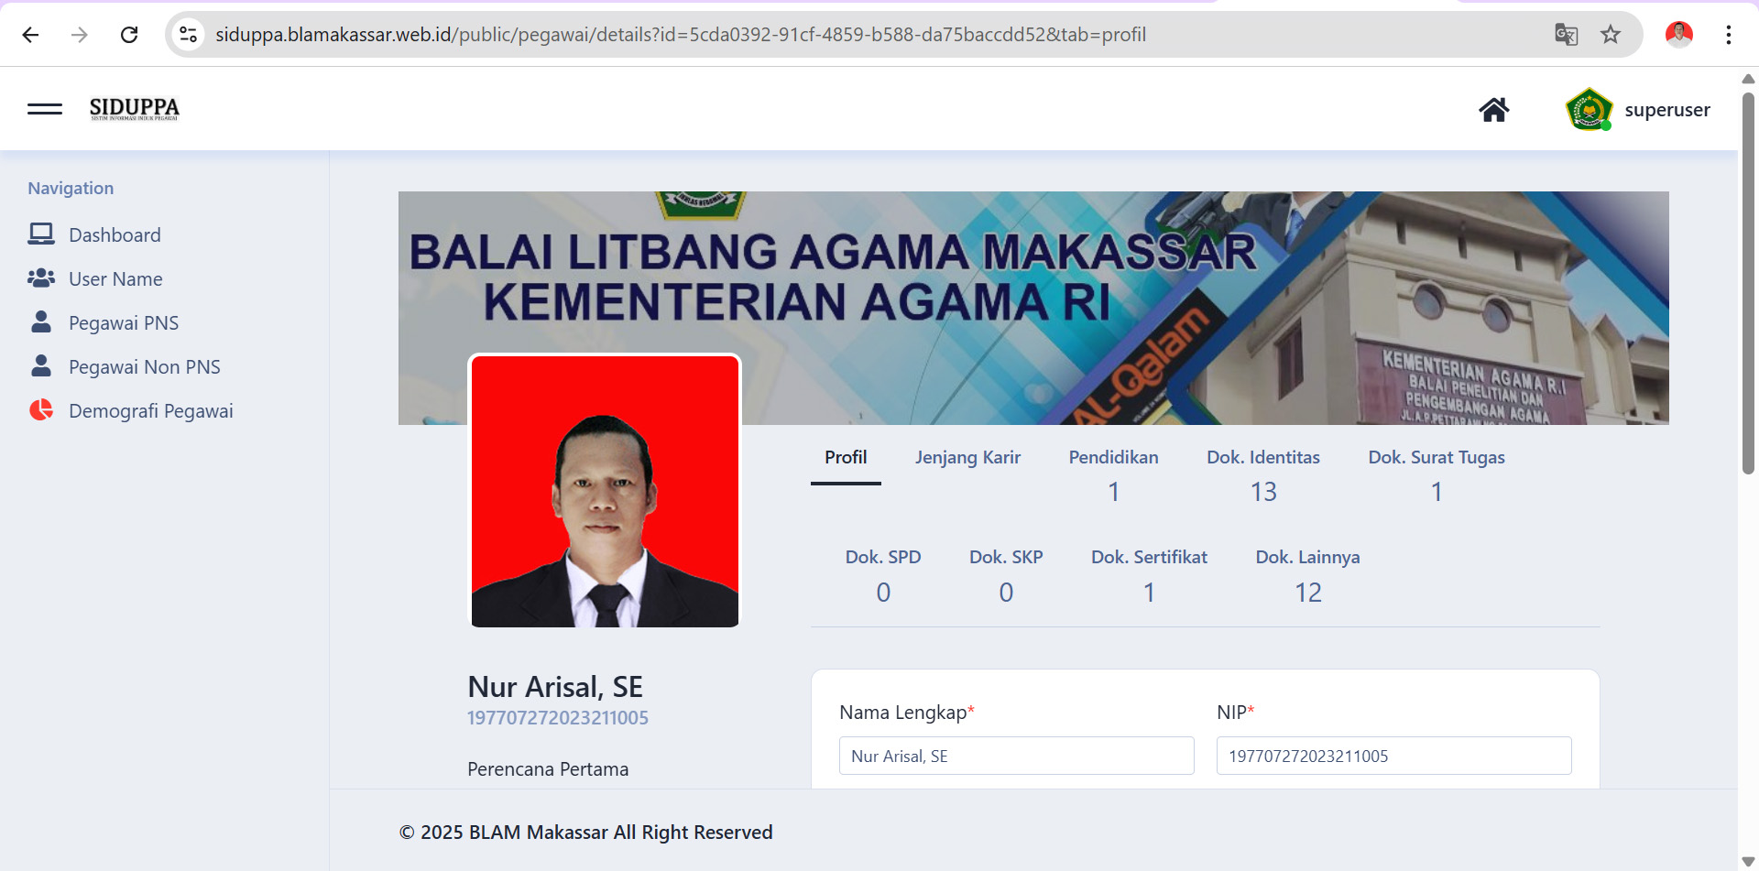Open Chrome three-dot menu
1759x871 pixels.
(1728, 35)
